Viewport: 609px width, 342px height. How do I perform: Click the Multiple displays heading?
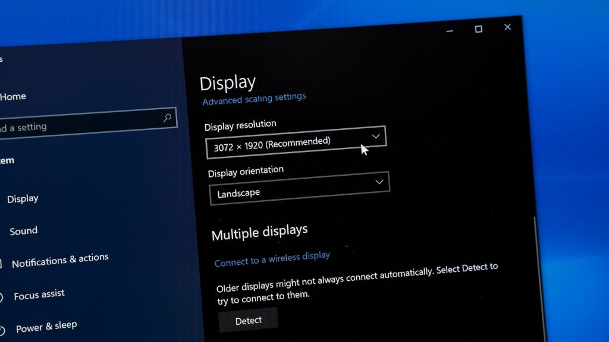259,232
